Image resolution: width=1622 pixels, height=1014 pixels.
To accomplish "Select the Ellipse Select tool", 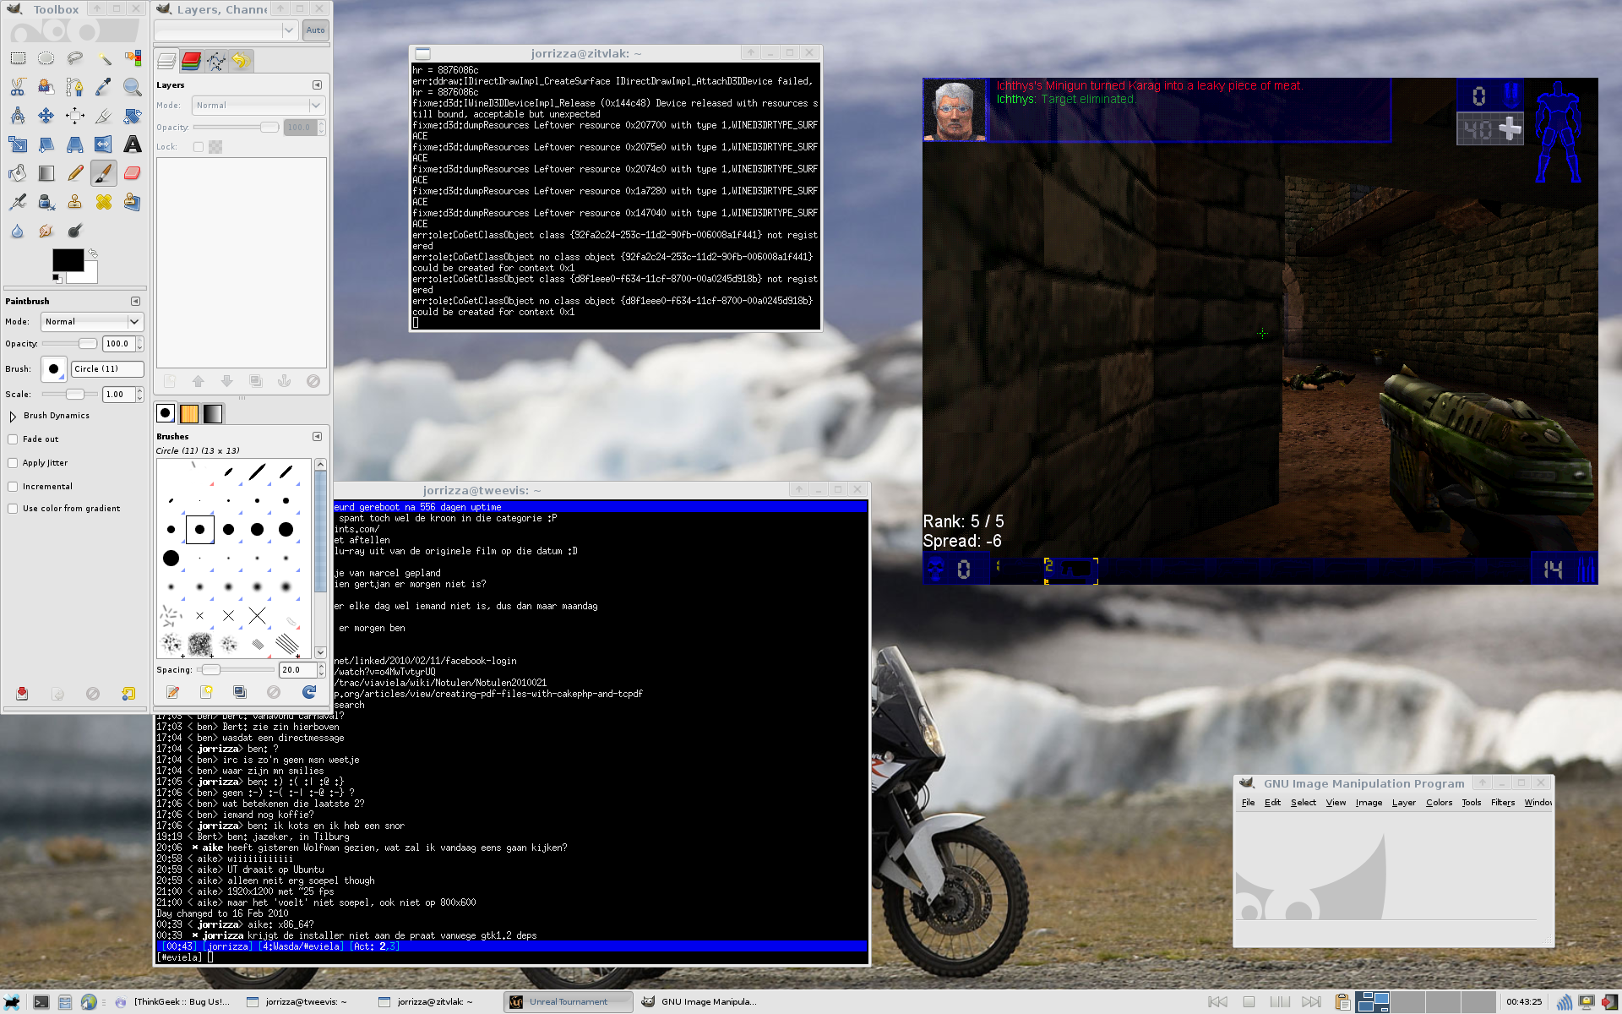I will tap(46, 58).
